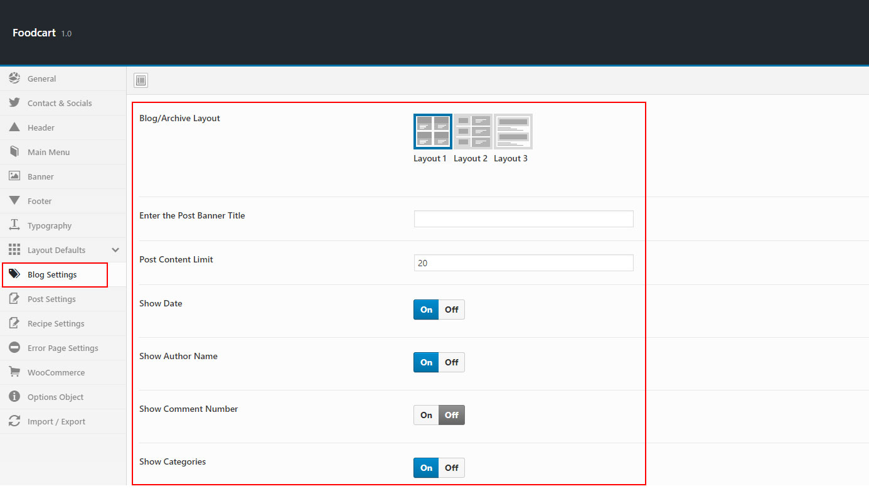Viewport: 869px width, 496px height.
Task: Click the refresh icon beside Import / Export
Action: pos(14,421)
